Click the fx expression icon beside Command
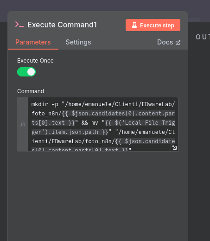The height and width of the screenshot is (241, 210). [23, 124]
